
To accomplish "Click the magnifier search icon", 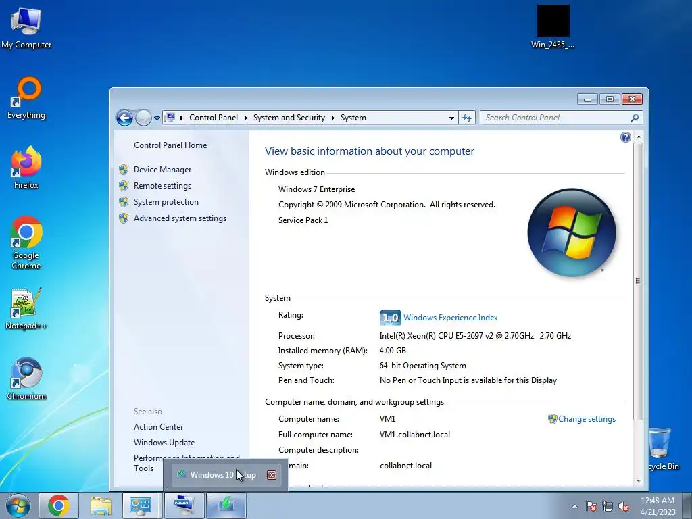I will pyautogui.click(x=635, y=118).
